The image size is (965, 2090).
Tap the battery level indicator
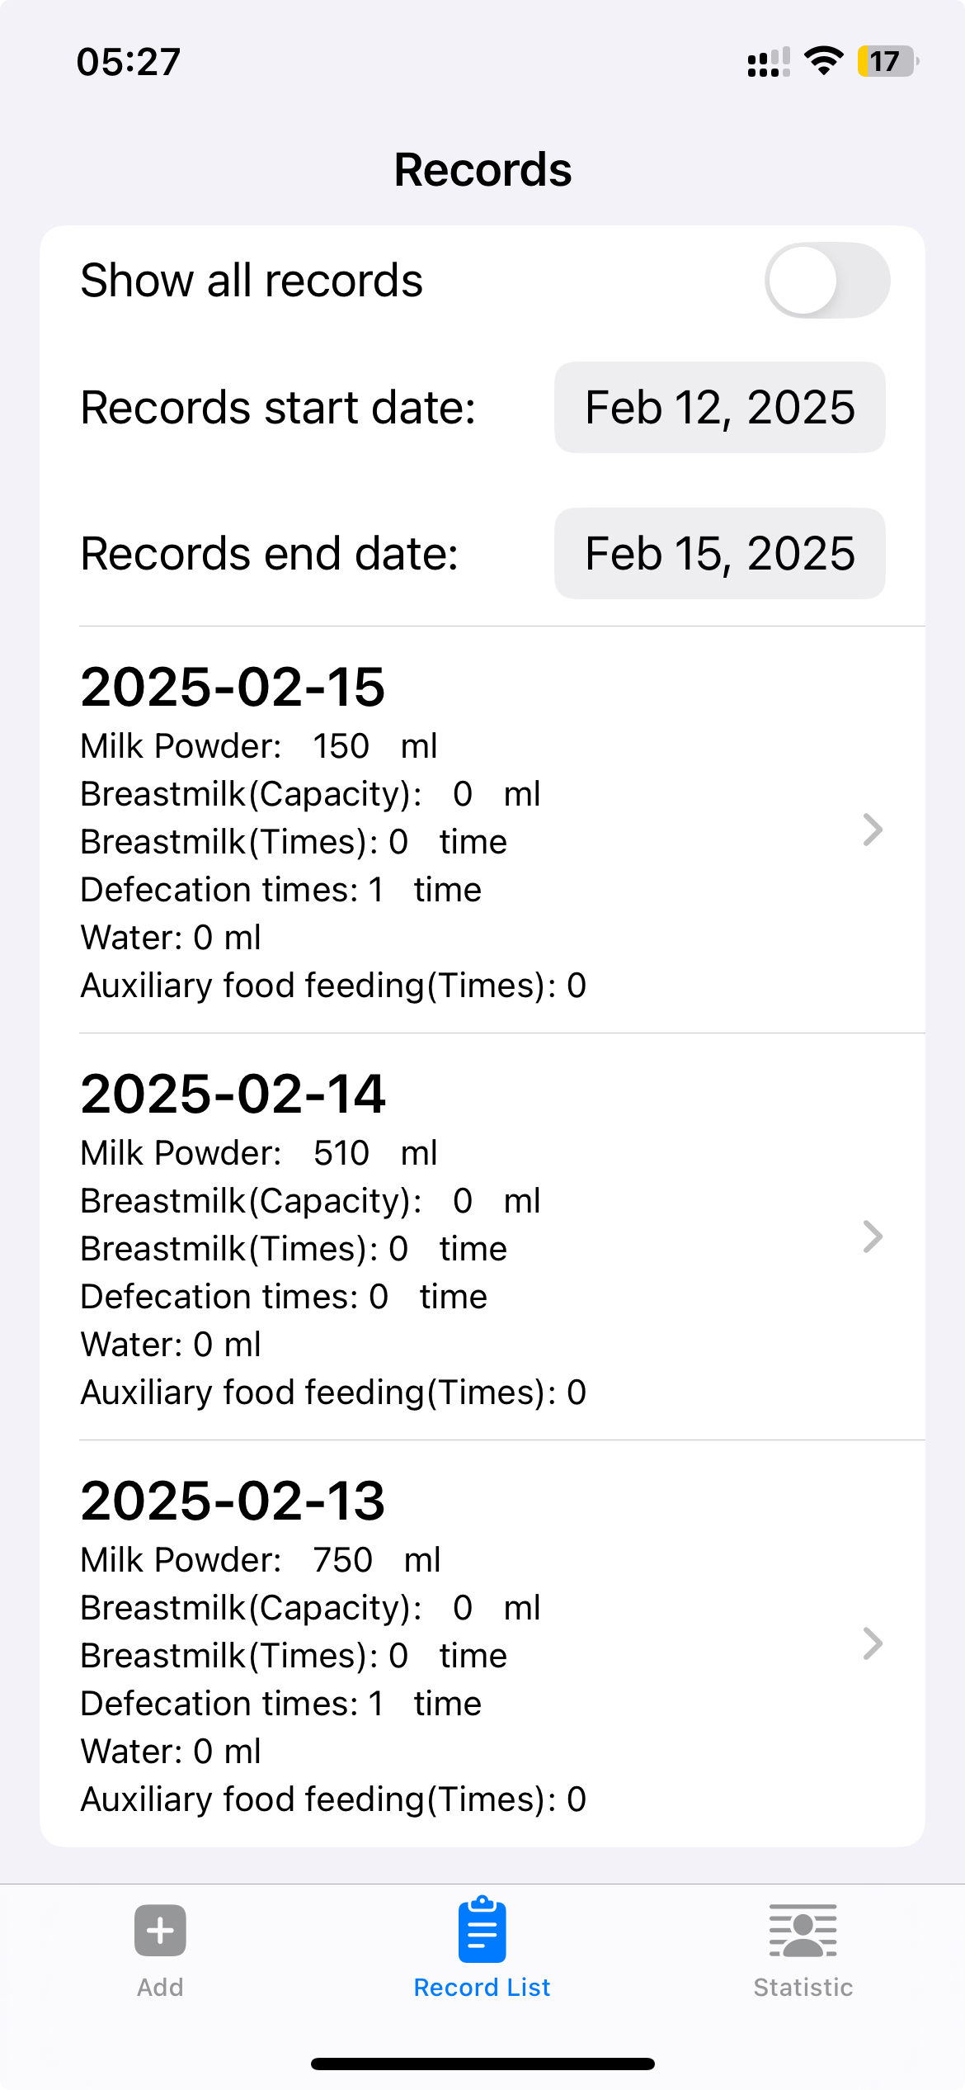[887, 61]
